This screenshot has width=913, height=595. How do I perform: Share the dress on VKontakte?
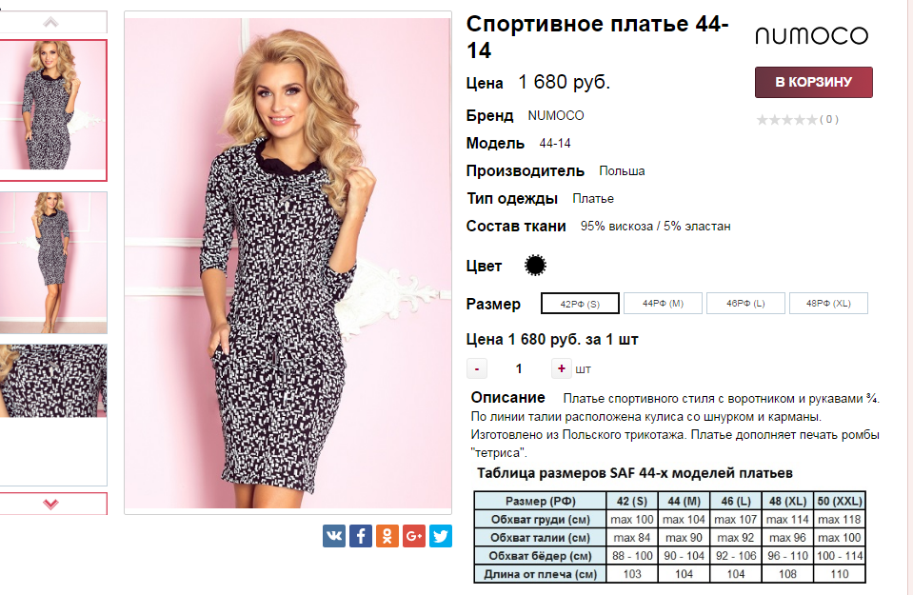click(x=334, y=536)
